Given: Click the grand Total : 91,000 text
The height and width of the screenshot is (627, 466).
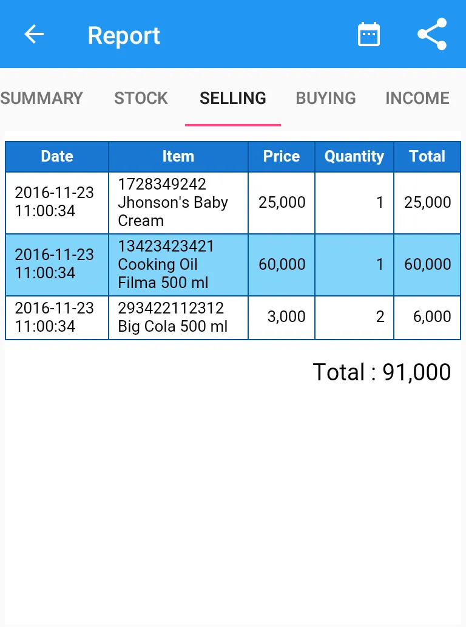Looking at the screenshot, I should tap(382, 372).
